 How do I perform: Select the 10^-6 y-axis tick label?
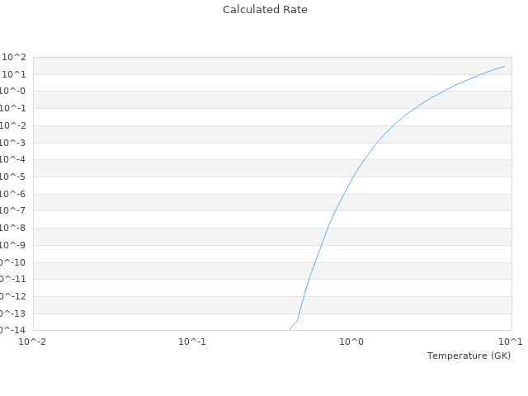13,194
